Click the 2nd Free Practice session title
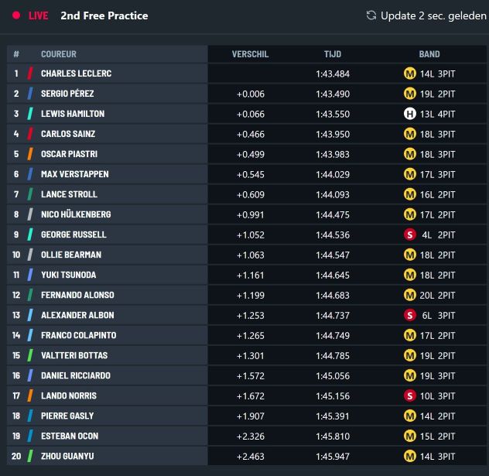 (104, 15)
